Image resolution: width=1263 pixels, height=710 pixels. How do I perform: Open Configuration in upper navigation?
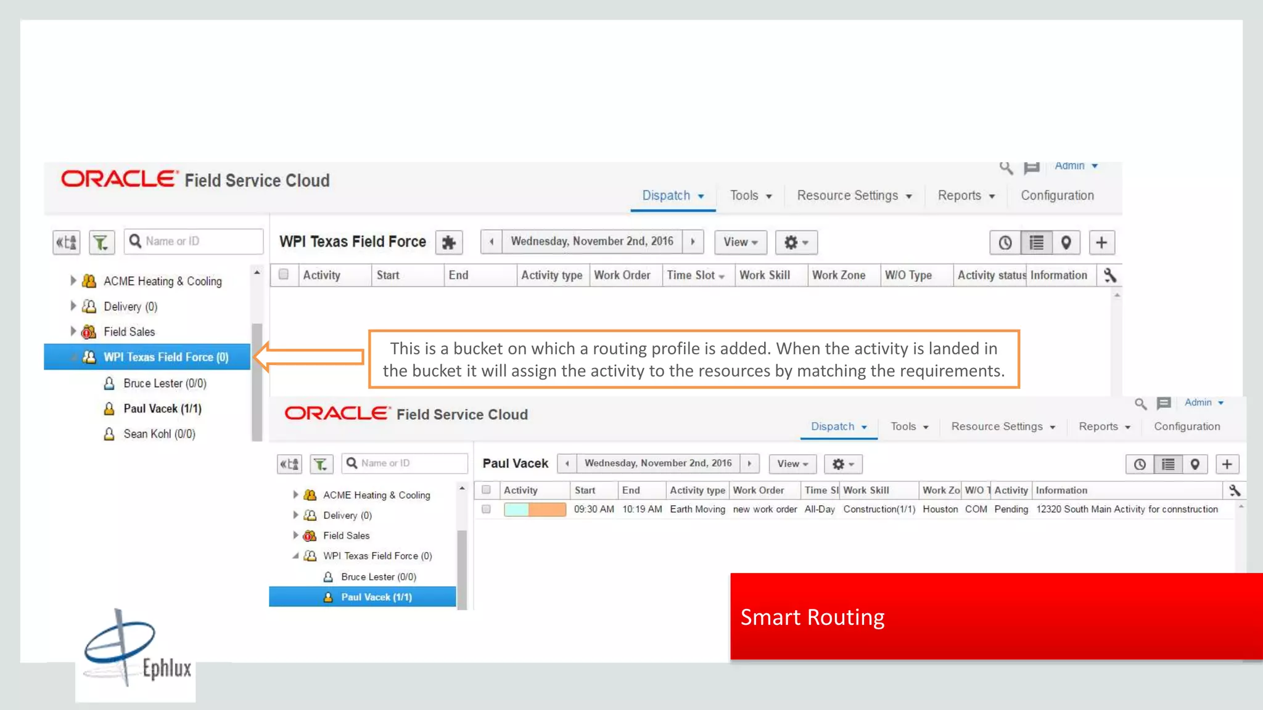pyautogui.click(x=1057, y=195)
